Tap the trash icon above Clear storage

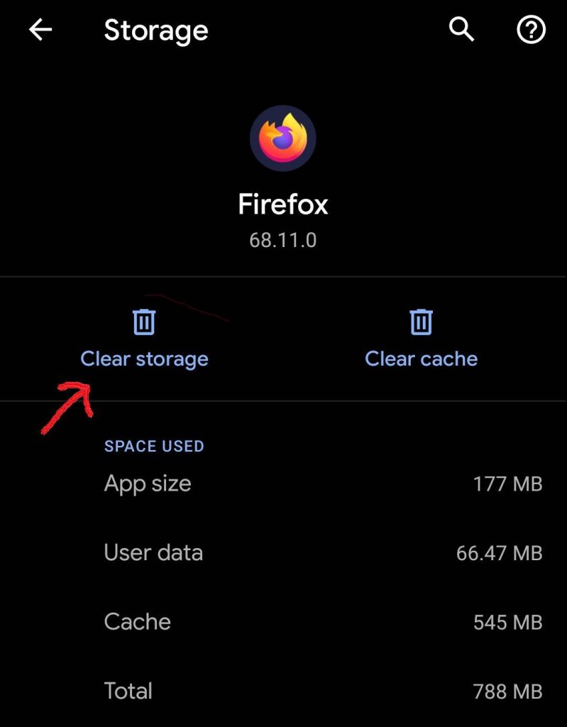144,322
